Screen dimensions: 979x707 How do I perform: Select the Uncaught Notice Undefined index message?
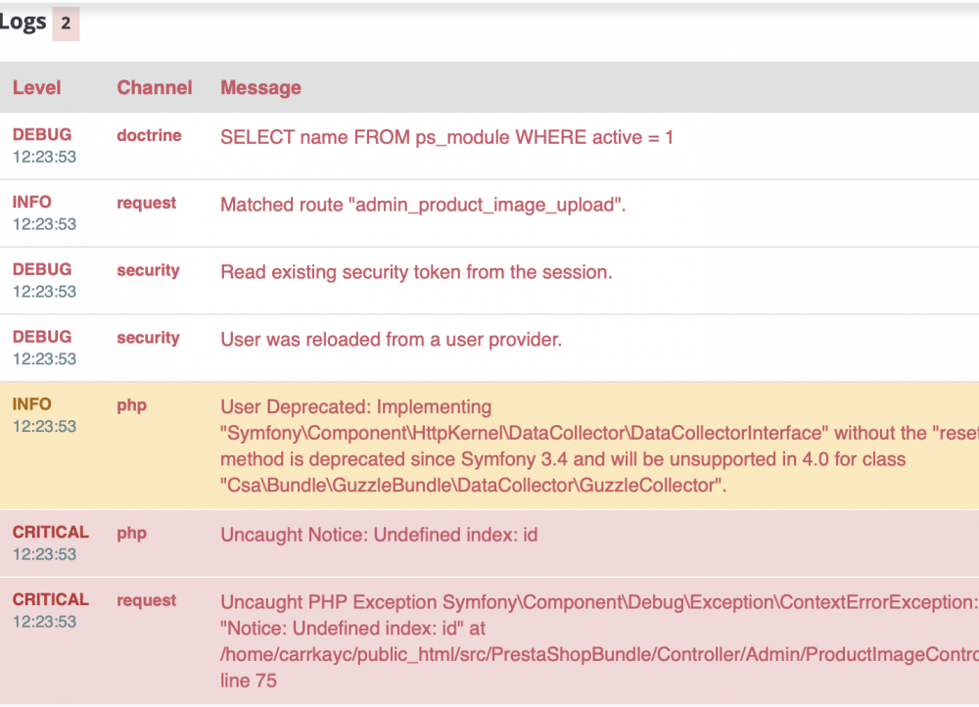pyautogui.click(x=379, y=536)
